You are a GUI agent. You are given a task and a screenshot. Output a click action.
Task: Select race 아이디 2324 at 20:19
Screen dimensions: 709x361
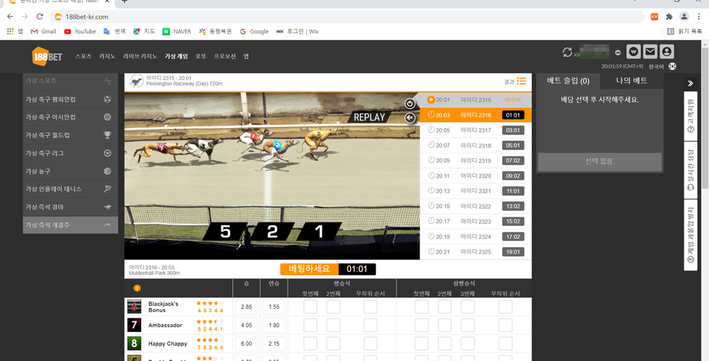click(476, 237)
